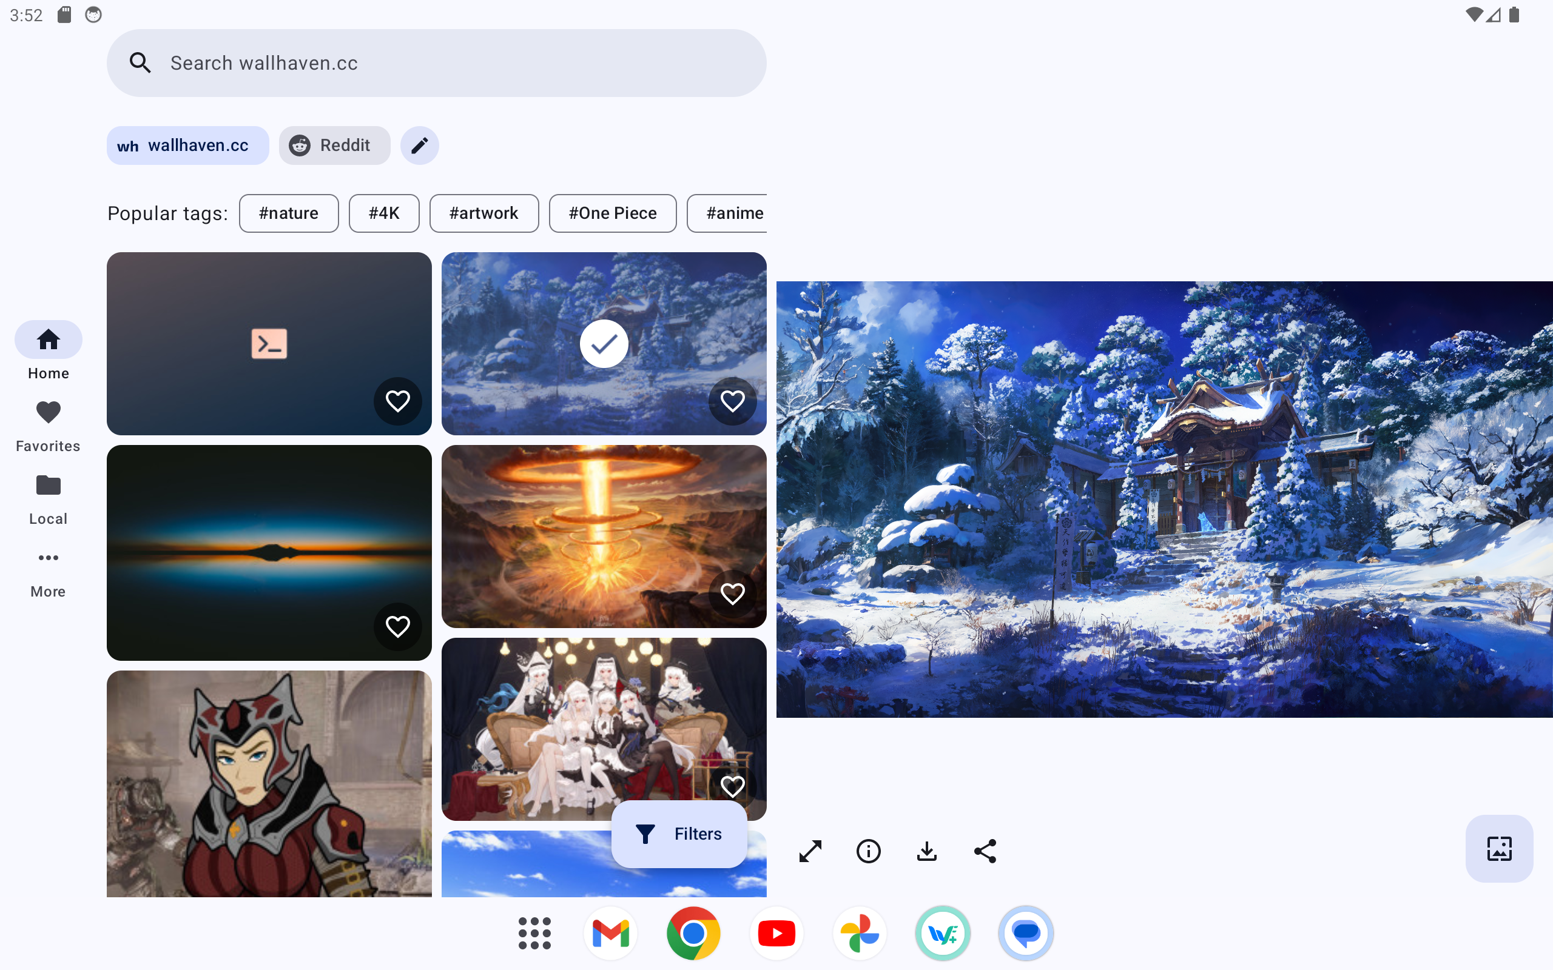Toggle favorite on the sunset horizon wallpaper
1553x970 pixels.
point(398,626)
